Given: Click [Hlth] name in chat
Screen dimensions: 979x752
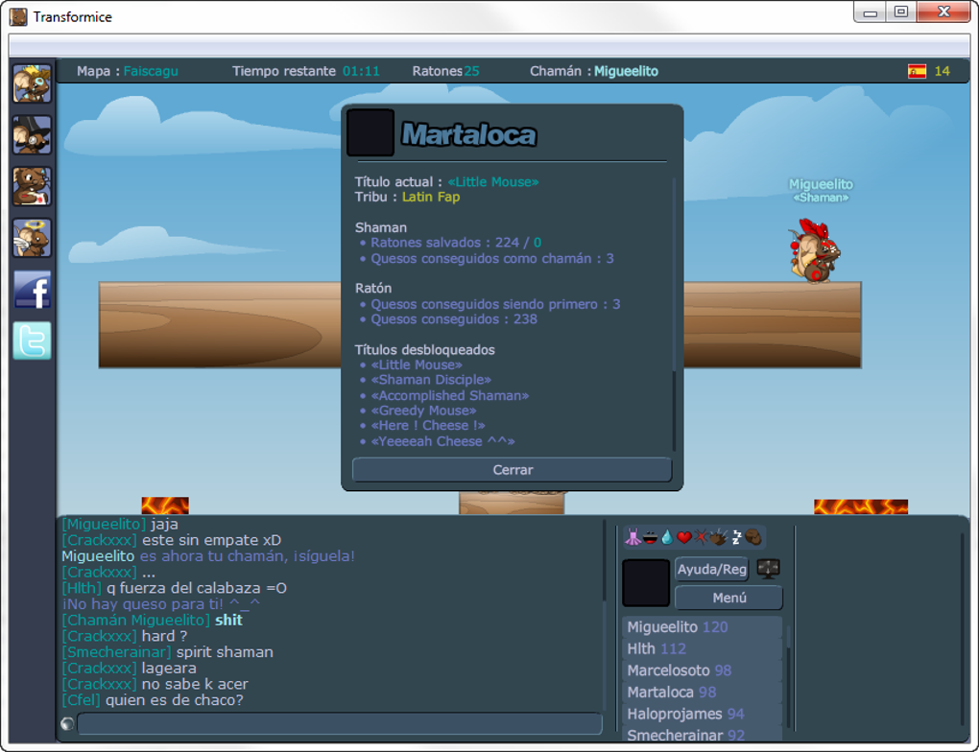Looking at the screenshot, I should [82, 588].
